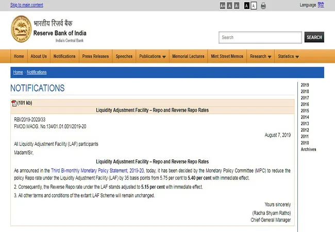Viewport: 335px width, 232px height.
Task: Open the Notifications menu item
Action: (64, 56)
